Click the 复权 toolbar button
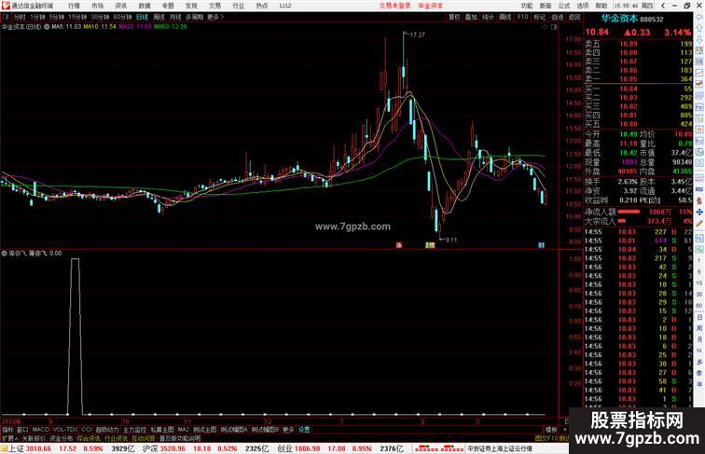 pos(454,17)
